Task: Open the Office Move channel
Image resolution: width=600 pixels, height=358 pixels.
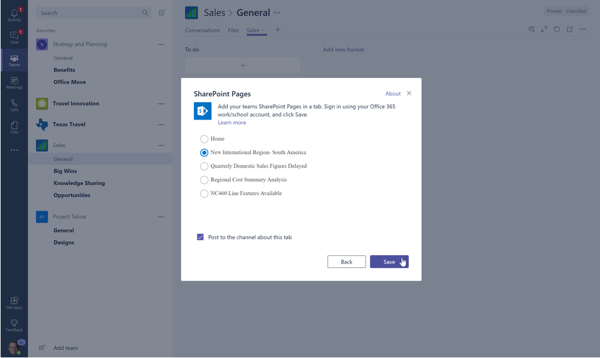Action: pyautogui.click(x=70, y=82)
